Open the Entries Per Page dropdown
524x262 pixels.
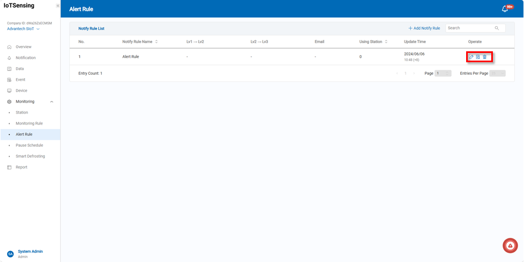pos(497,73)
